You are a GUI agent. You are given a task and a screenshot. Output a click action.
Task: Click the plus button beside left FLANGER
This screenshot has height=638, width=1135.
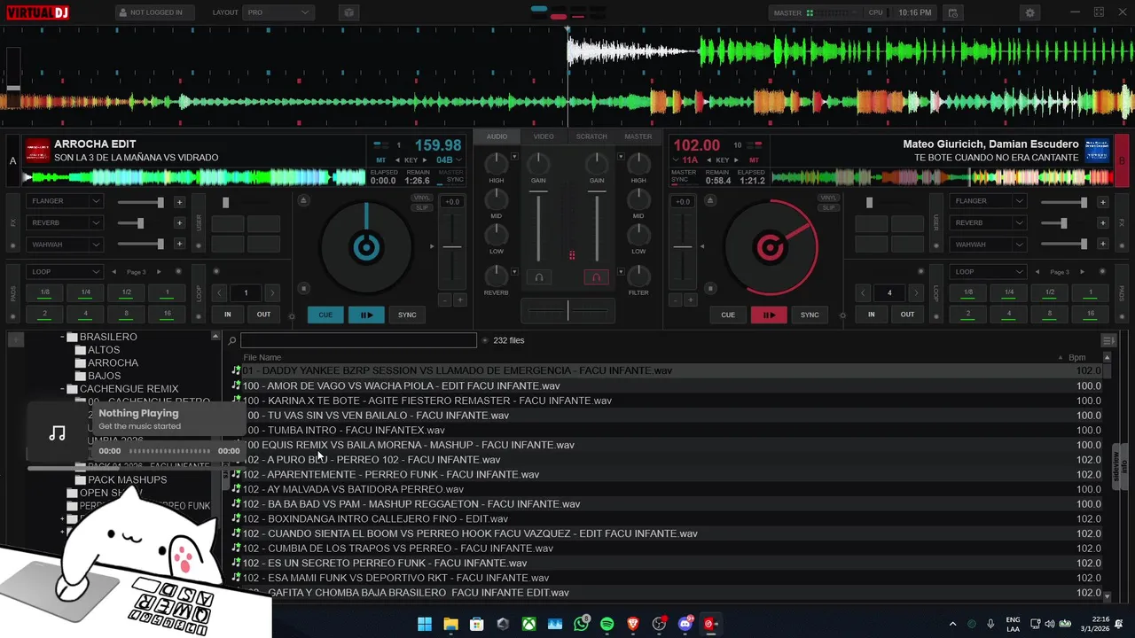pos(179,202)
